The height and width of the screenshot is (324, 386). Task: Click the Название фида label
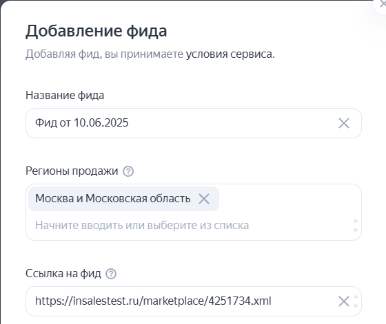tap(65, 96)
